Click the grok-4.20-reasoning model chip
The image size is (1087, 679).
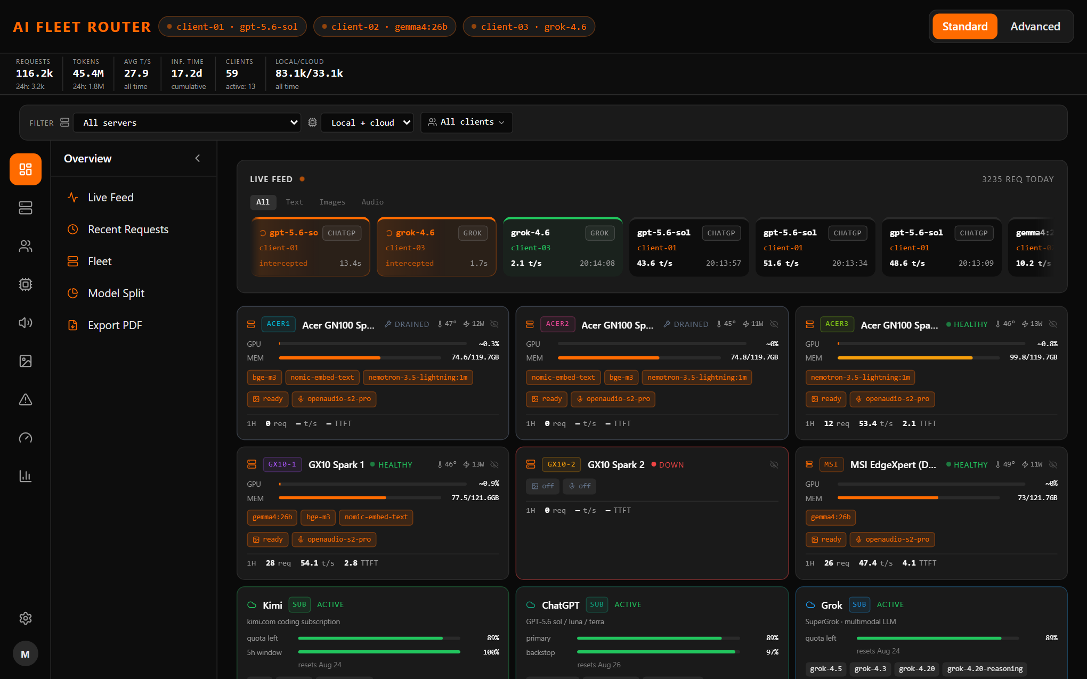pyautogui.click(x=985, y=669)
